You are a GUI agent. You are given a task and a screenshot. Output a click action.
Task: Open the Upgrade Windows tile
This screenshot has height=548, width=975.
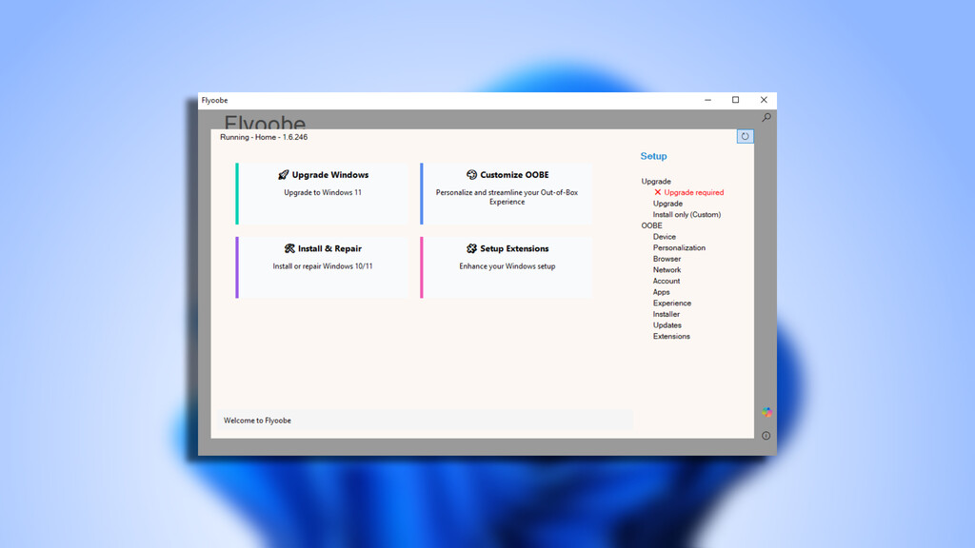pyautogui.click(x=323, y=193)
